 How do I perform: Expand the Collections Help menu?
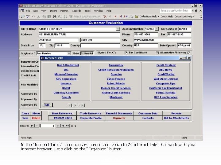tap(149, 16)
